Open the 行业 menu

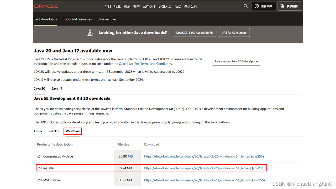[x=117, y=6]
